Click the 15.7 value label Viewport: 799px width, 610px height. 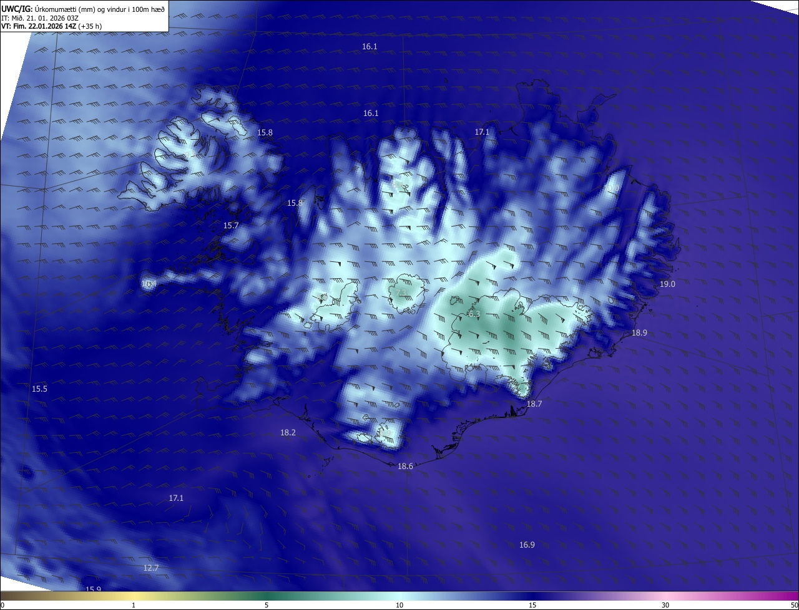[x=231, y=225]
